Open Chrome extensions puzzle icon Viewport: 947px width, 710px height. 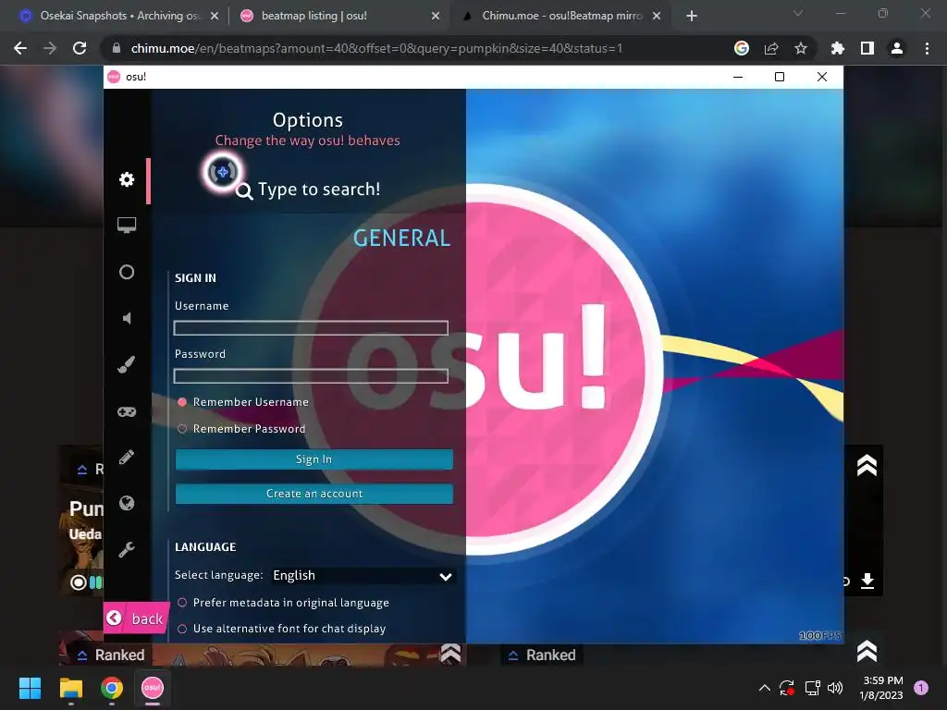[x=837, y=48]
